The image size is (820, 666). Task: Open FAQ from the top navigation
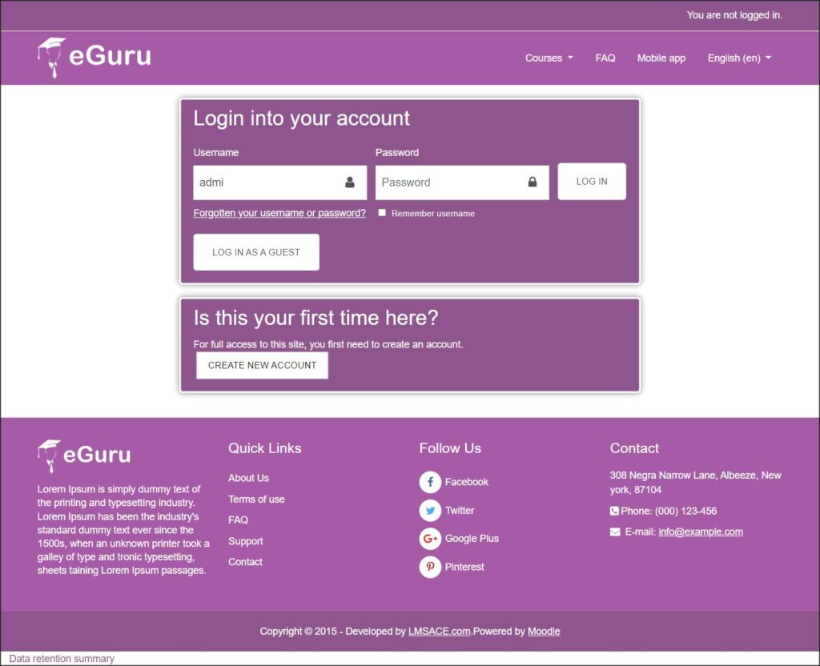(x=605, y=58)
